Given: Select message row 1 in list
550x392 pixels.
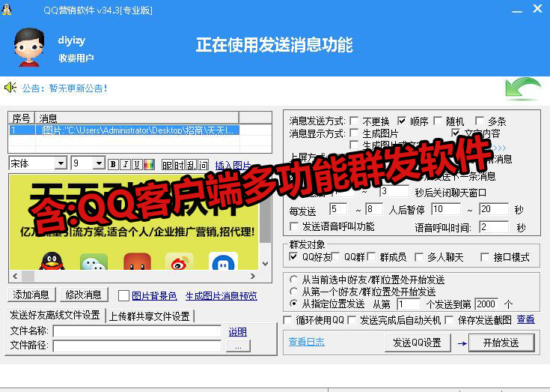Looking at the screenshot, I should pyautogui.click(x=124, y=130).
